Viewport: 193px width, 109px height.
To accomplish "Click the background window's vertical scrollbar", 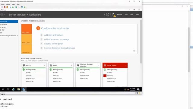I will tap(189, 49).
